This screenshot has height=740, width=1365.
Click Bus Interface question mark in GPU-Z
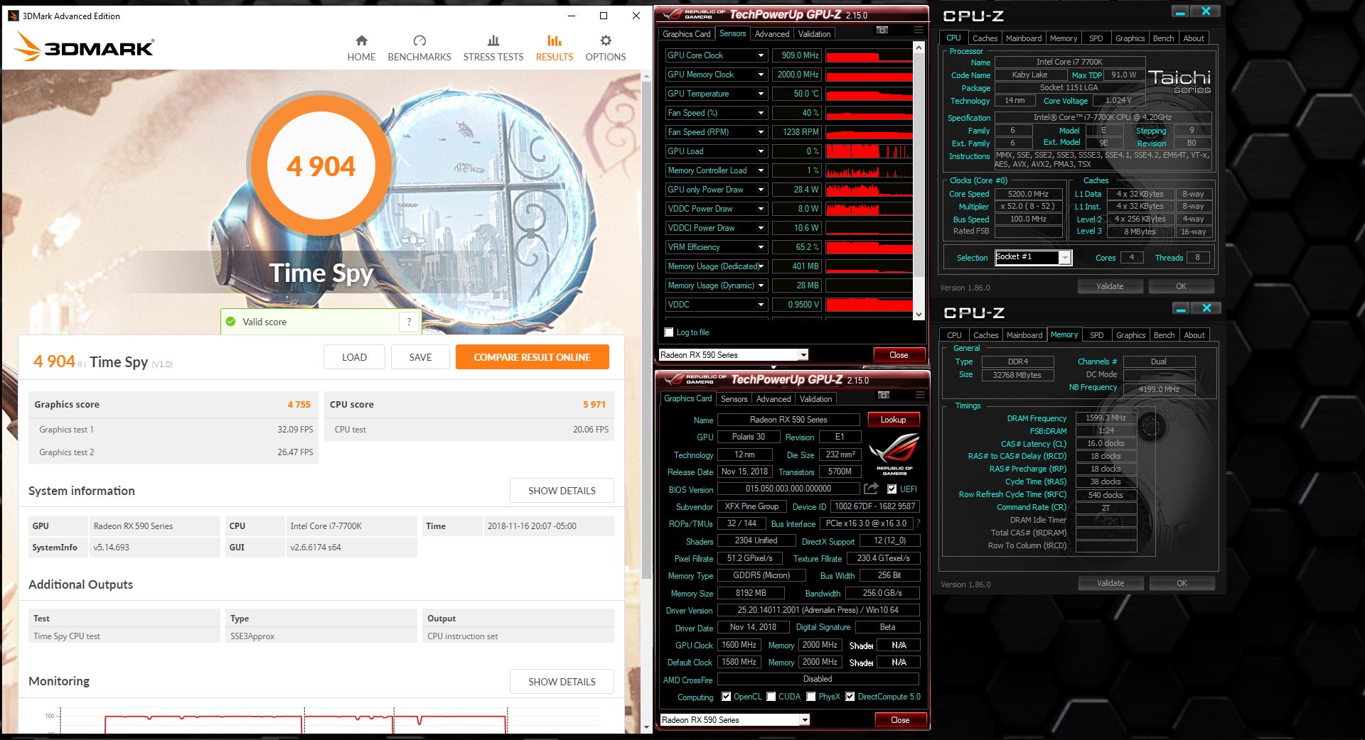[x=918, y=523]
